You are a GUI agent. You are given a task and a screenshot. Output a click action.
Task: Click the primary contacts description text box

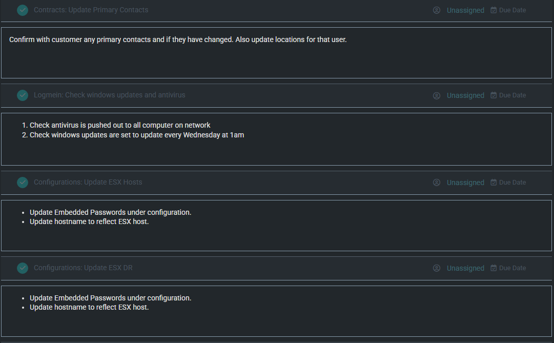pos(276,56)
